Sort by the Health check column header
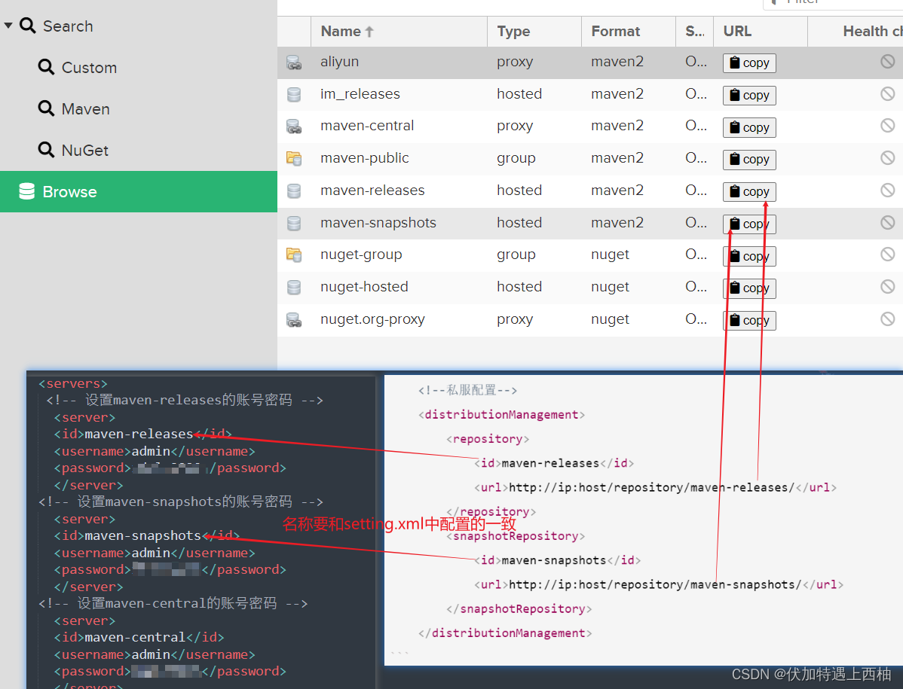This screenshot has height=689, width=903. click(x=856, y=32)
